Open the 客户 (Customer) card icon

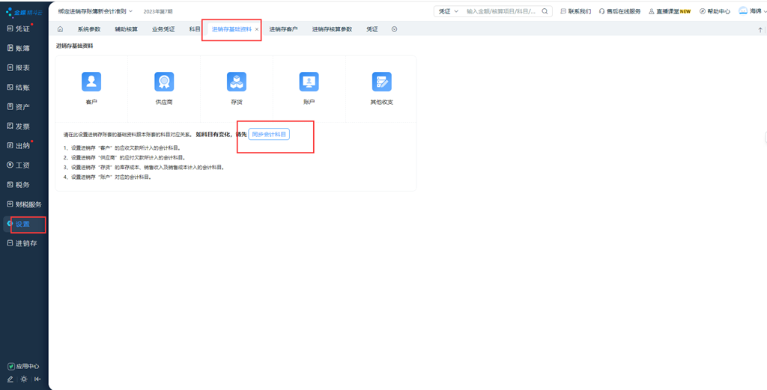[91, 82]
